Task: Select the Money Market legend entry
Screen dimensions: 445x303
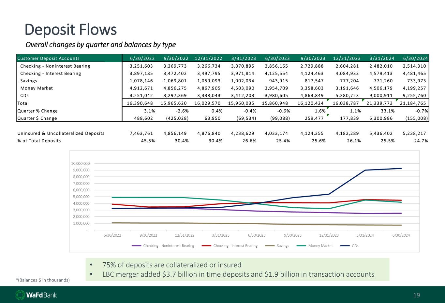Action: click(315, 246)
